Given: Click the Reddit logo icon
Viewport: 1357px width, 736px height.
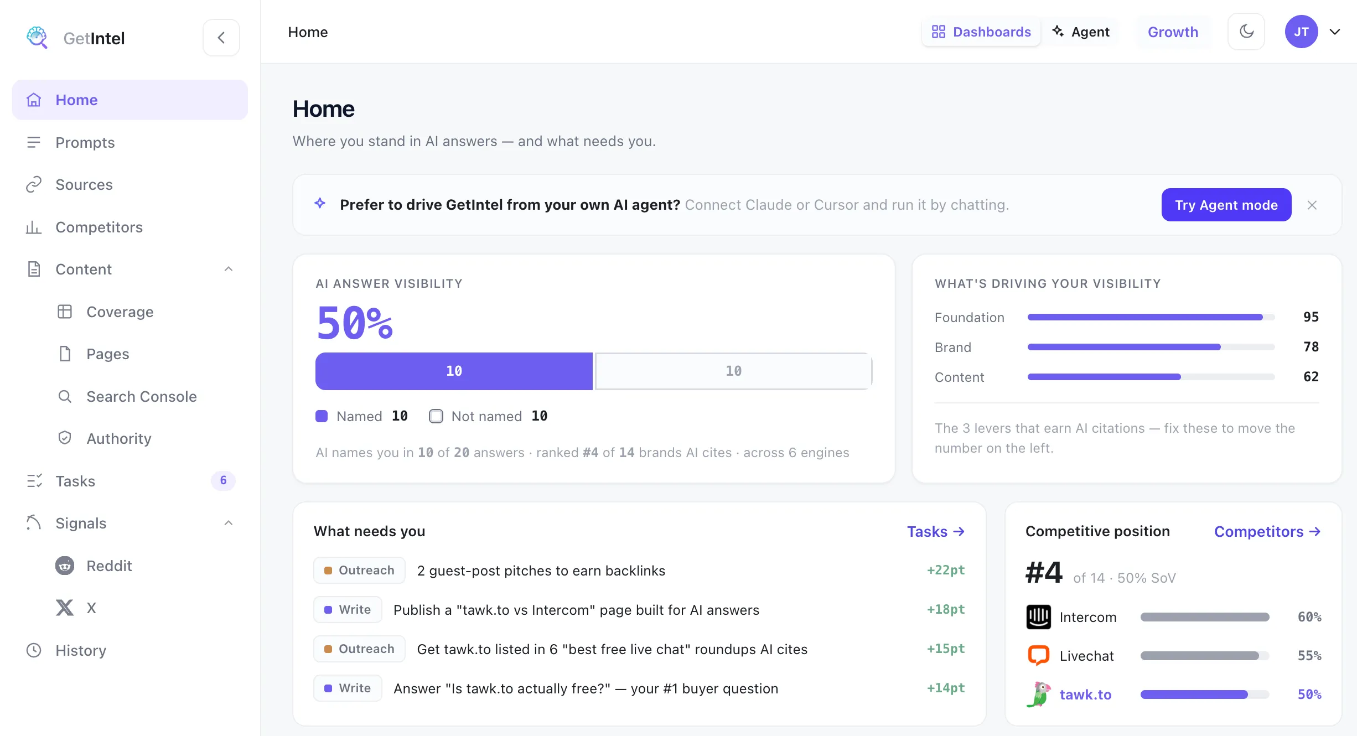Looking at the screenshot, I should click(65, 566).
